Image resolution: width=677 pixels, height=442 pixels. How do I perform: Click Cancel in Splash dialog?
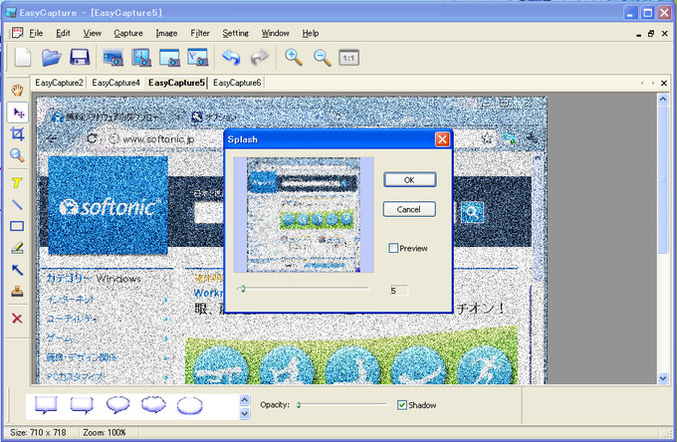pyautogui.click(x=409, y=209)
